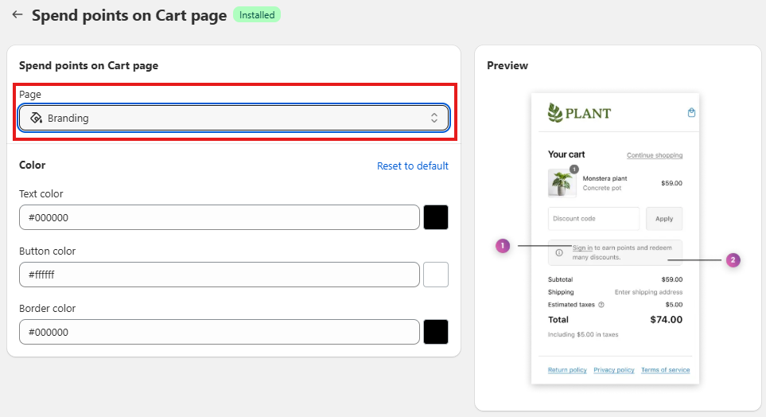Open the white Button color swatch
The width and height of the screenshot is (766, 417).
(436, 275)
